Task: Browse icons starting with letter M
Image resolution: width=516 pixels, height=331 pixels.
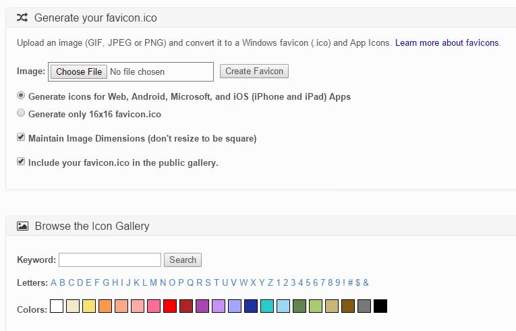Action: [x=153, y=282]
